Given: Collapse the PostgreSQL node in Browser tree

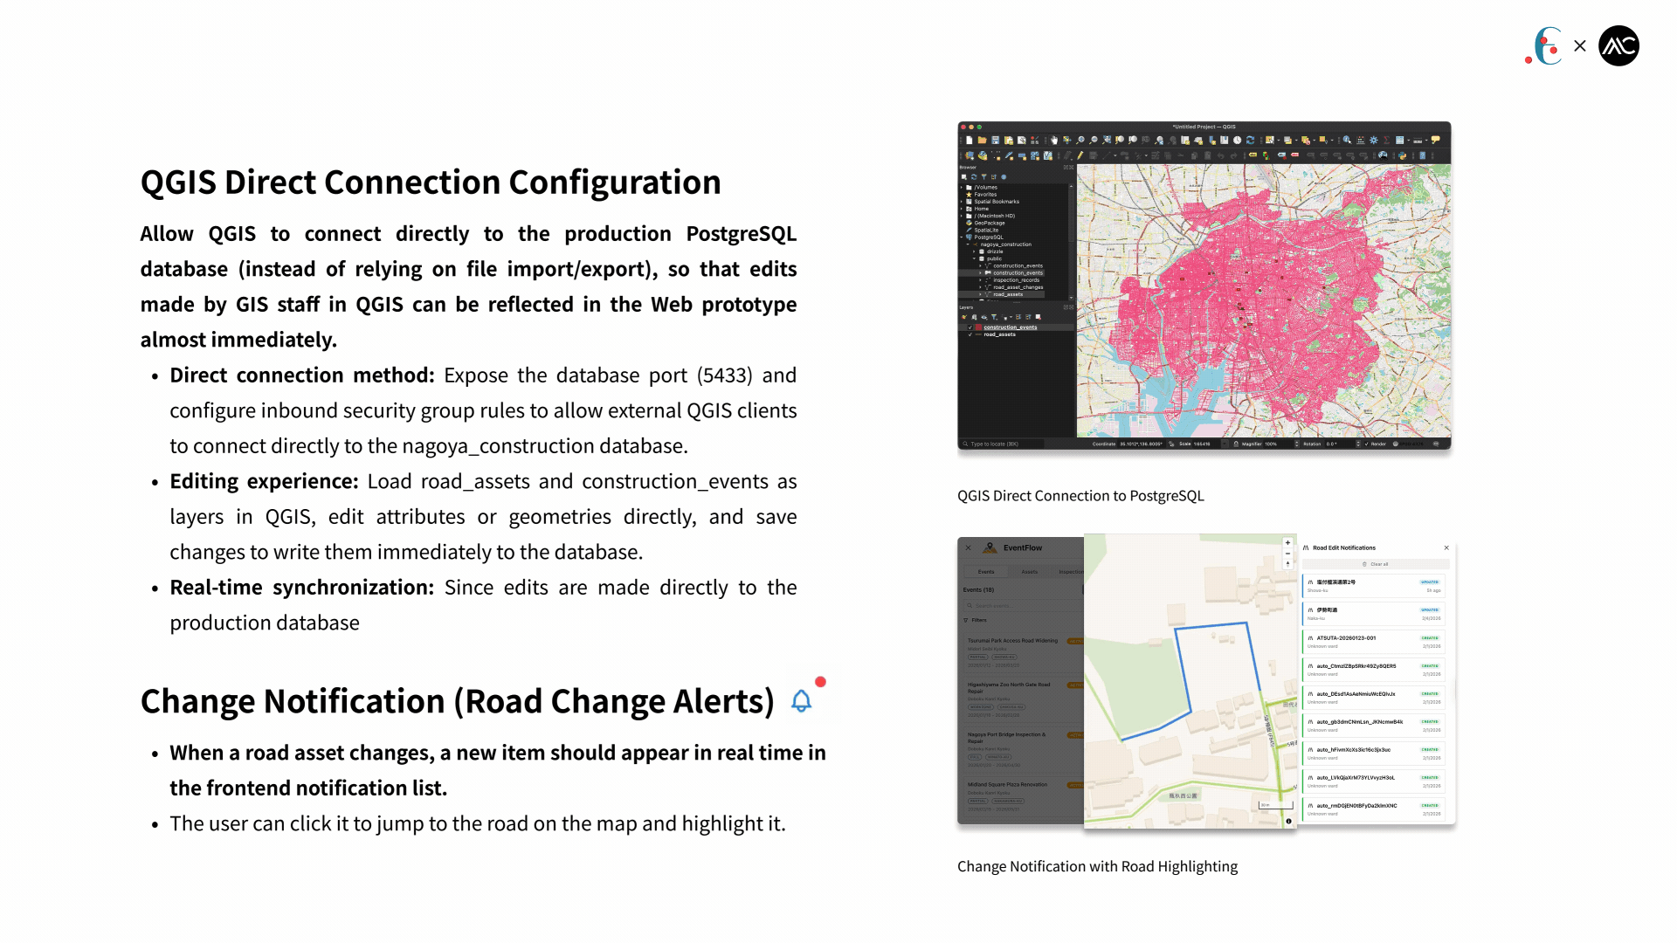Looking at the screenshot, I should click(x=962, y=237).
